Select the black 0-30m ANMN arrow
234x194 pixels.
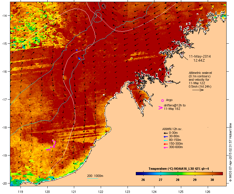tap(166, 133)
